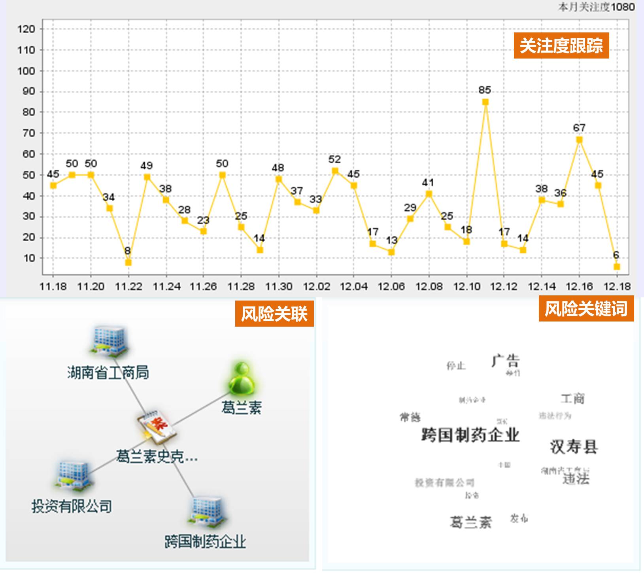
Task: Click the 风险关联 orange label
Action: (x=274, y=314)
